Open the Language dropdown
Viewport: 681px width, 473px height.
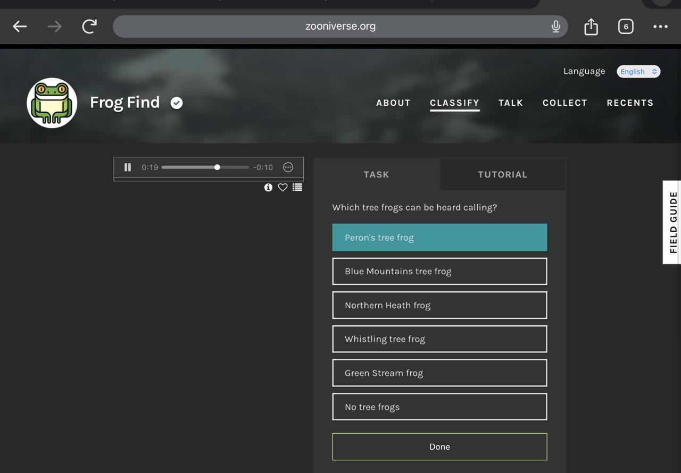[638, 71]
